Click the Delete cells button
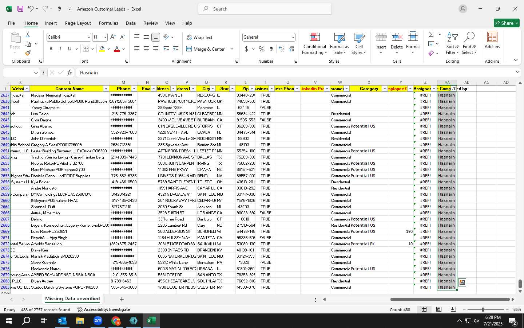Viewport: 524px width, 328px height. coord(397,44)
